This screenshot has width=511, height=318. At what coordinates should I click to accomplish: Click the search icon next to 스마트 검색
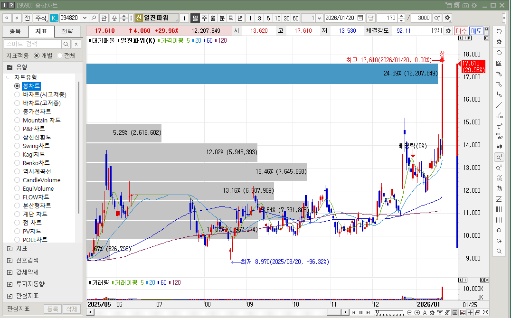[x=66, y=44]
